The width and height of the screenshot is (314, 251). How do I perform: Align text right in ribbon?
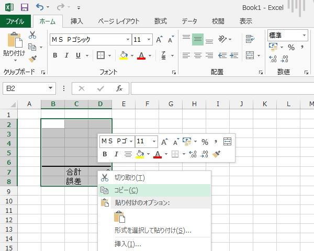[x=209, y=55]
